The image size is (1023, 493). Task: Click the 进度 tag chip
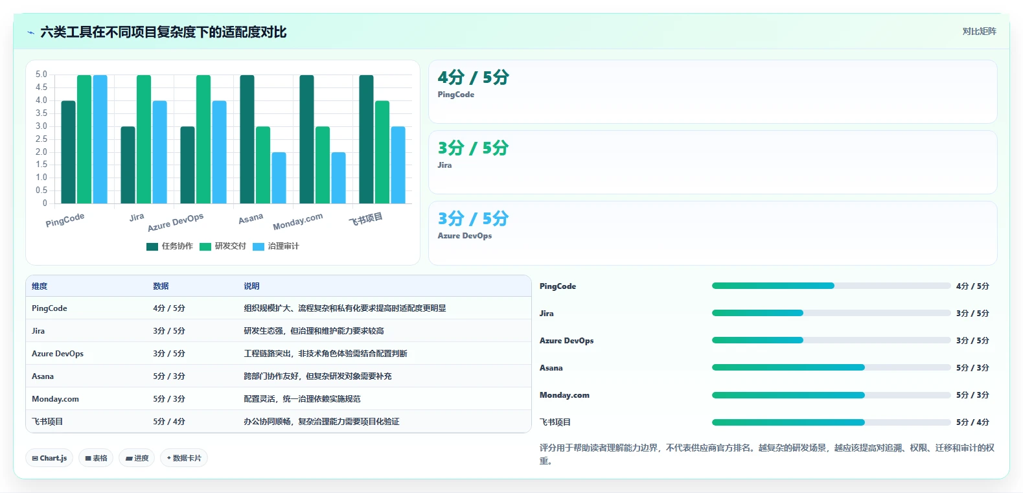[137, 458]
